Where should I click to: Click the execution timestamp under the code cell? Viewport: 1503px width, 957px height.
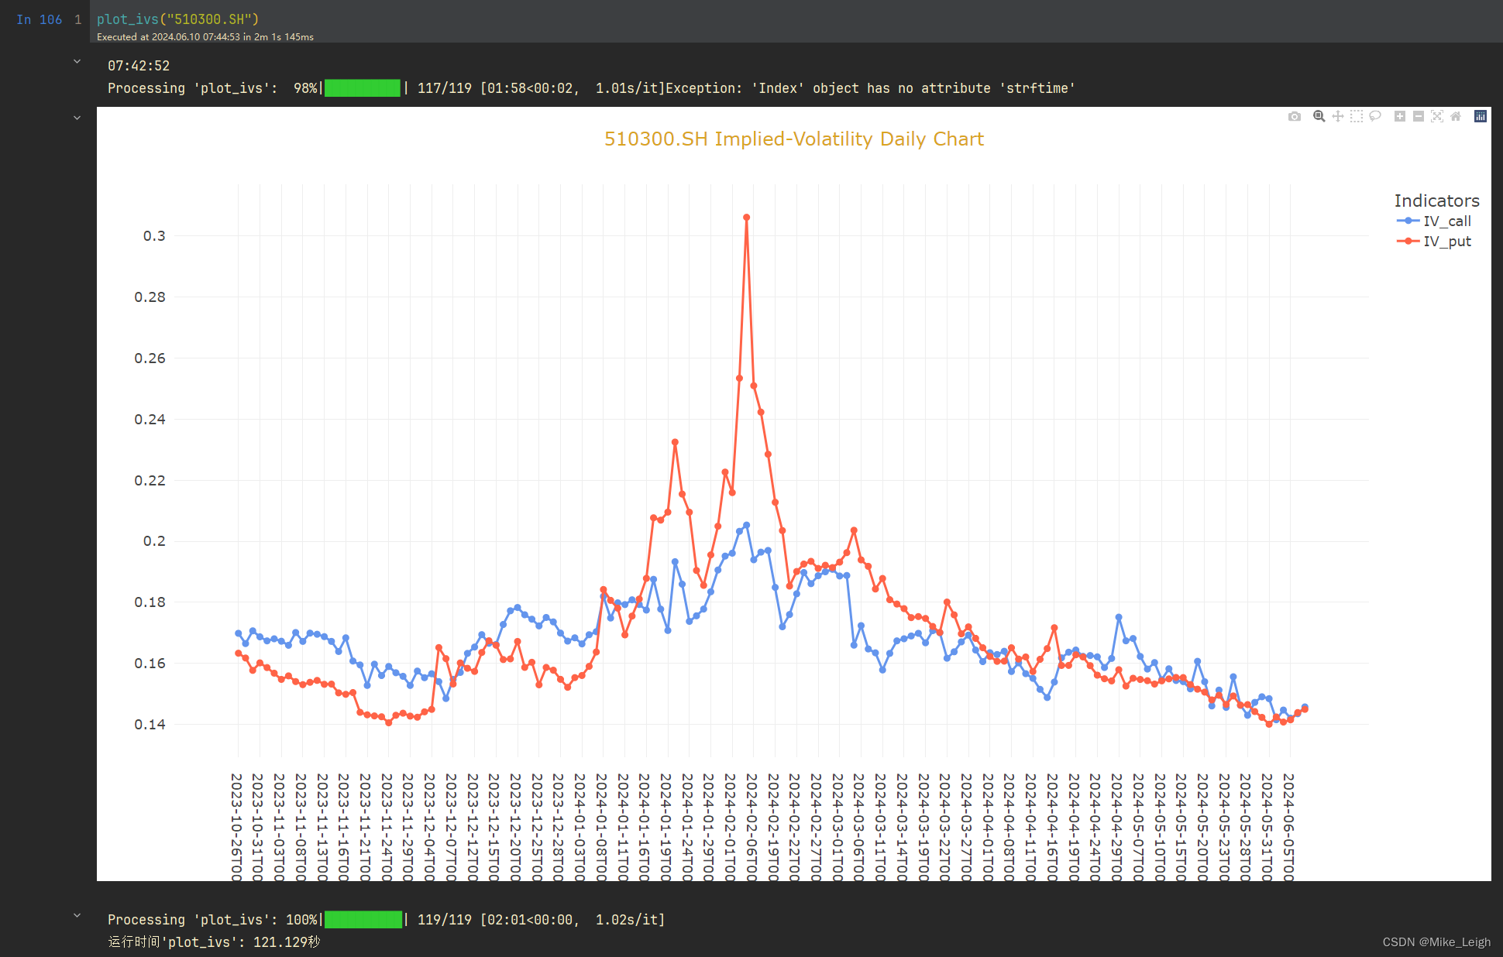point(205,37)
